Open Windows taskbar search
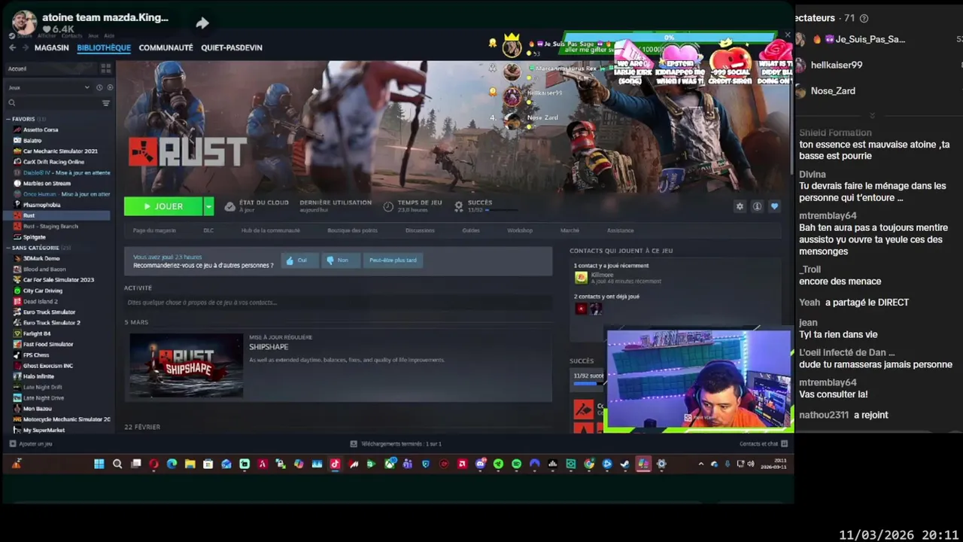This screenshot has width=963, height=542. click(117, 464)
